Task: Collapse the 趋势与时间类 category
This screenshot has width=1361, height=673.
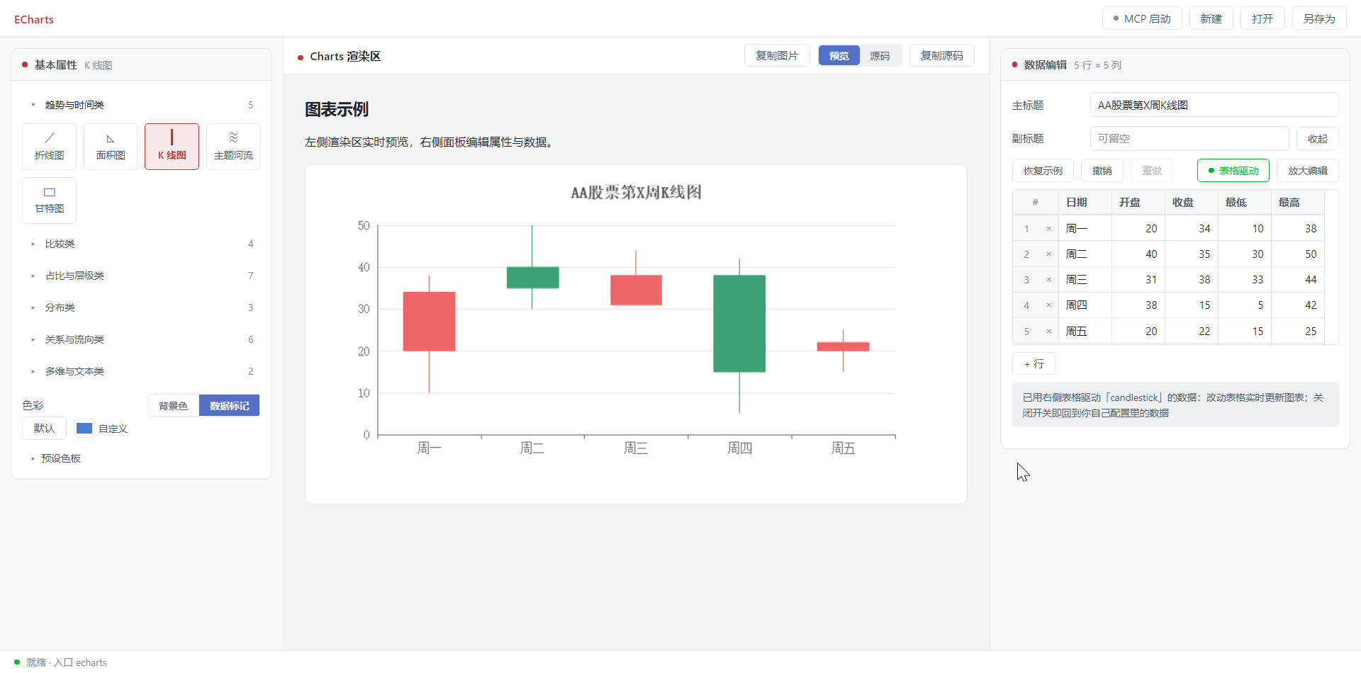Action: 142,105
